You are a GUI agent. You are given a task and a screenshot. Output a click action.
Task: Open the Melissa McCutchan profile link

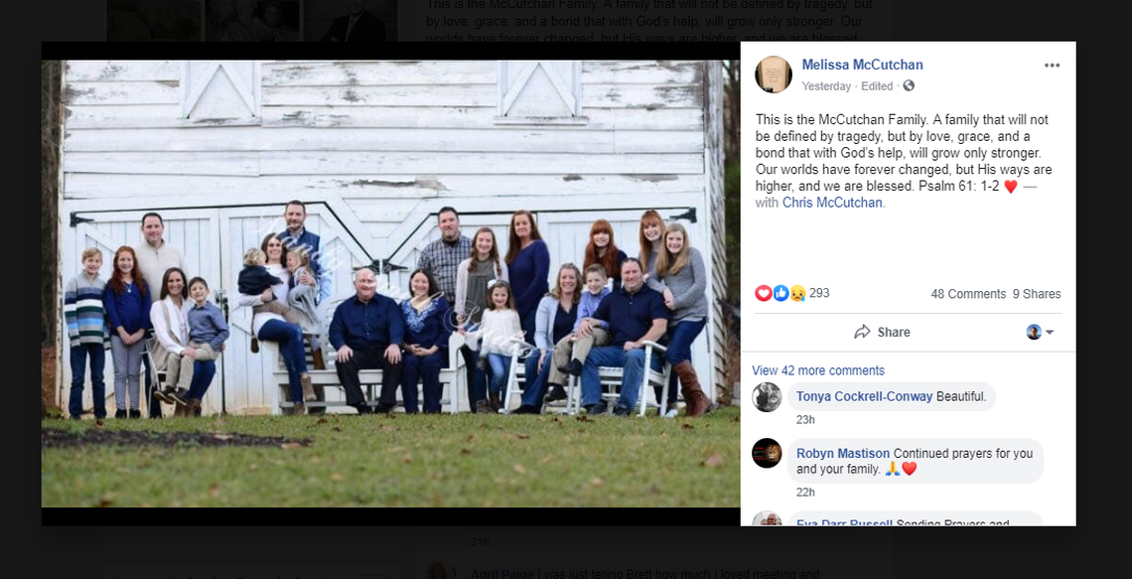tap(862, 65)
